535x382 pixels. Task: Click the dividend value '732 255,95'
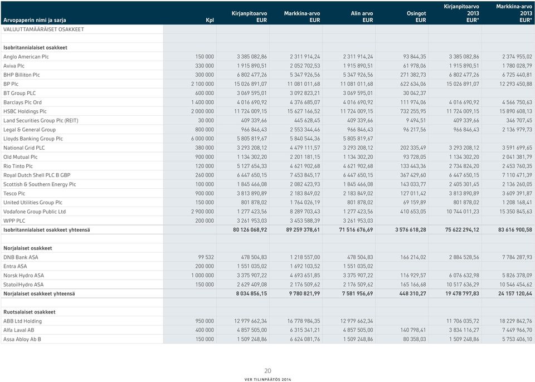point(413,111)
